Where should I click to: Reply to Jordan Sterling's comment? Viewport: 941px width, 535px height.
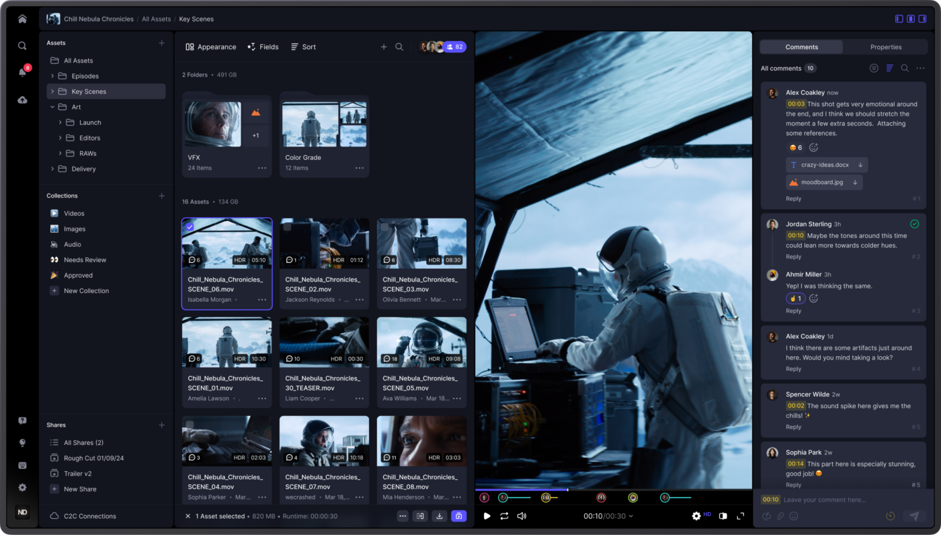pyautogui.click(x=793, y=256)
